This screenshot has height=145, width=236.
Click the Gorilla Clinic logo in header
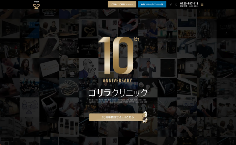point(36,4)
